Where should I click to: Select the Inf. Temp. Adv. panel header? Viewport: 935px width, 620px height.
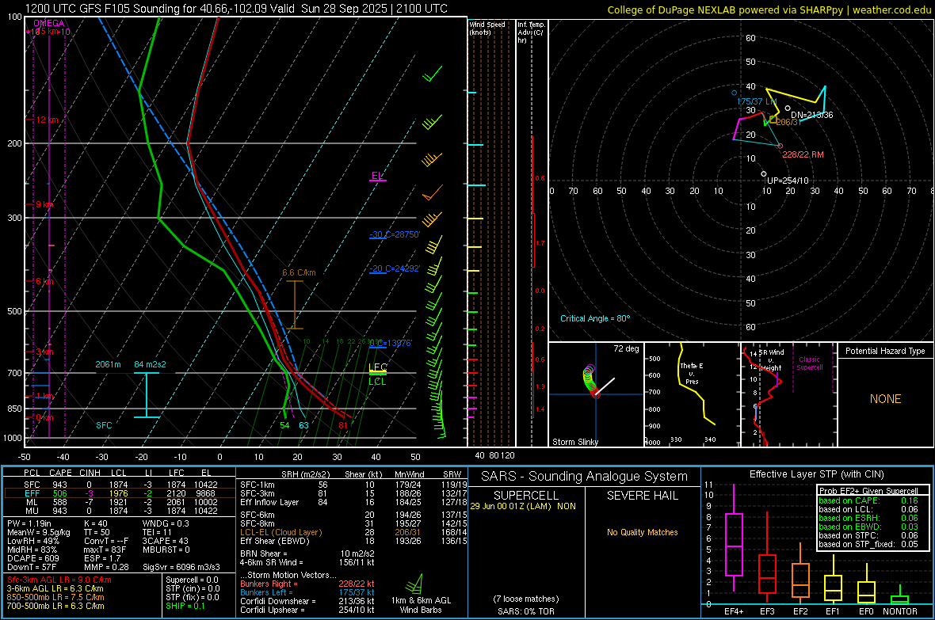531,32
